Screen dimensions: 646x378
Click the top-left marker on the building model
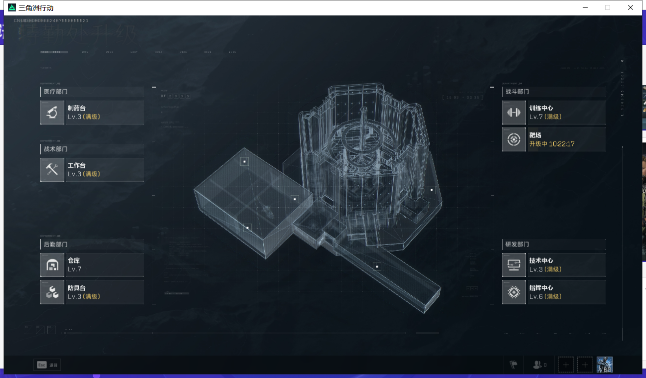[x=244, y=161]
